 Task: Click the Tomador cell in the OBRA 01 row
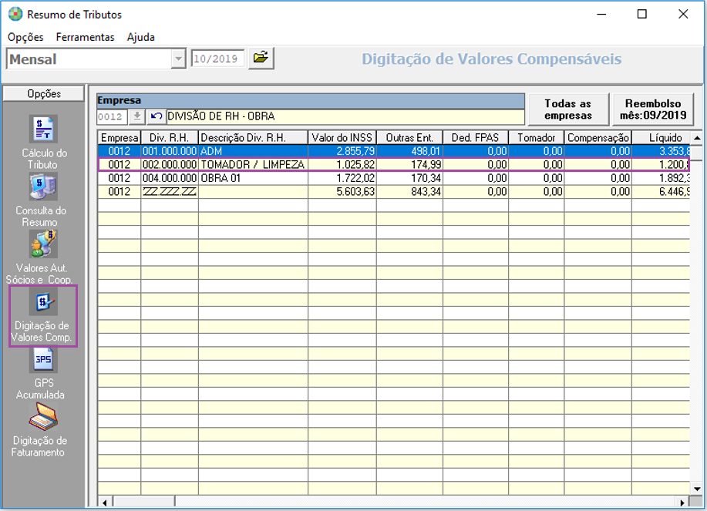click(x=536, y=178)
